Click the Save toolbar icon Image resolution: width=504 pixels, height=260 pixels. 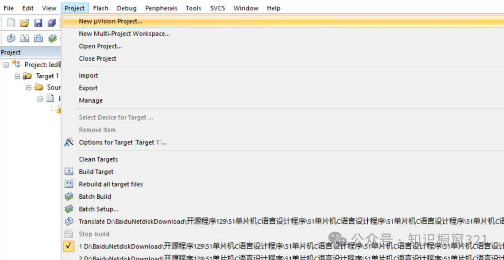point(38,22)
